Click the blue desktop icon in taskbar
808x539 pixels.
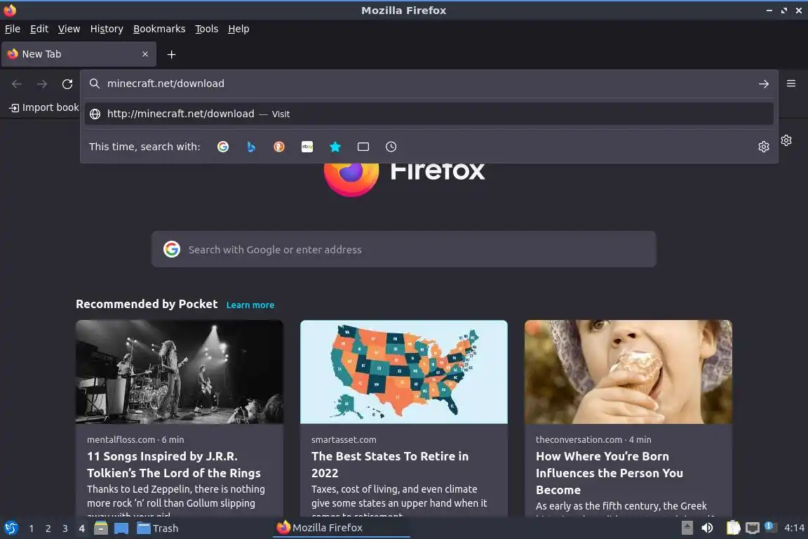(121, 528)
